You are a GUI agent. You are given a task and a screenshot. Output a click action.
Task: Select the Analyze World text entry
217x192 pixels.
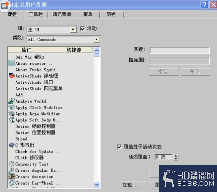coord(31,101)
